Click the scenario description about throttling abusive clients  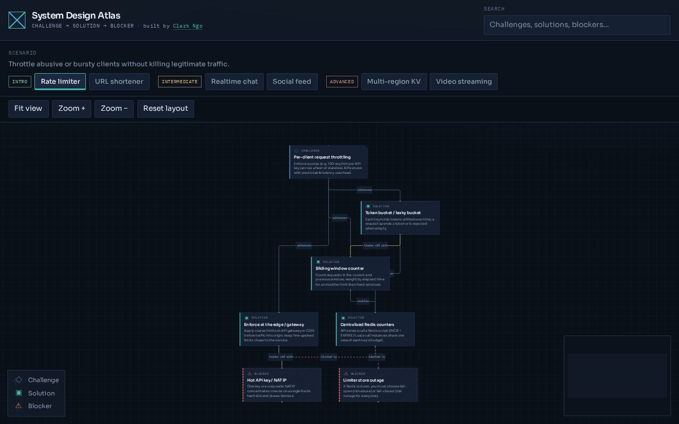(119, 64)
